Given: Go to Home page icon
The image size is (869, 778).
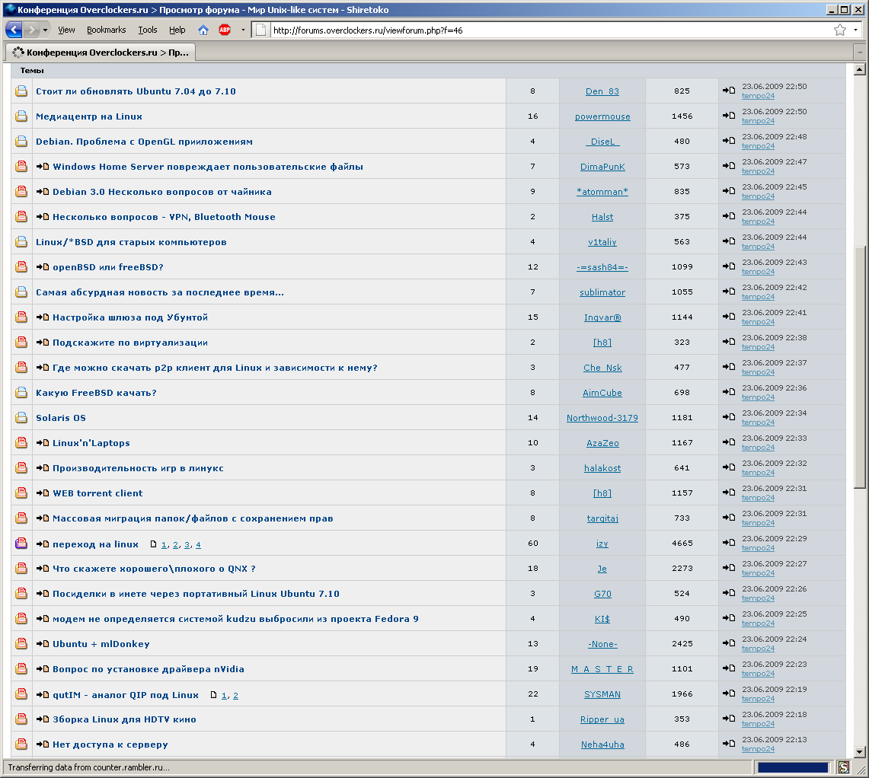Looking at the screenshot, I should tap(203, 30).
